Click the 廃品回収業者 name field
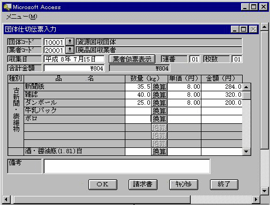270x205 pixels. click(x=159, y=50)
